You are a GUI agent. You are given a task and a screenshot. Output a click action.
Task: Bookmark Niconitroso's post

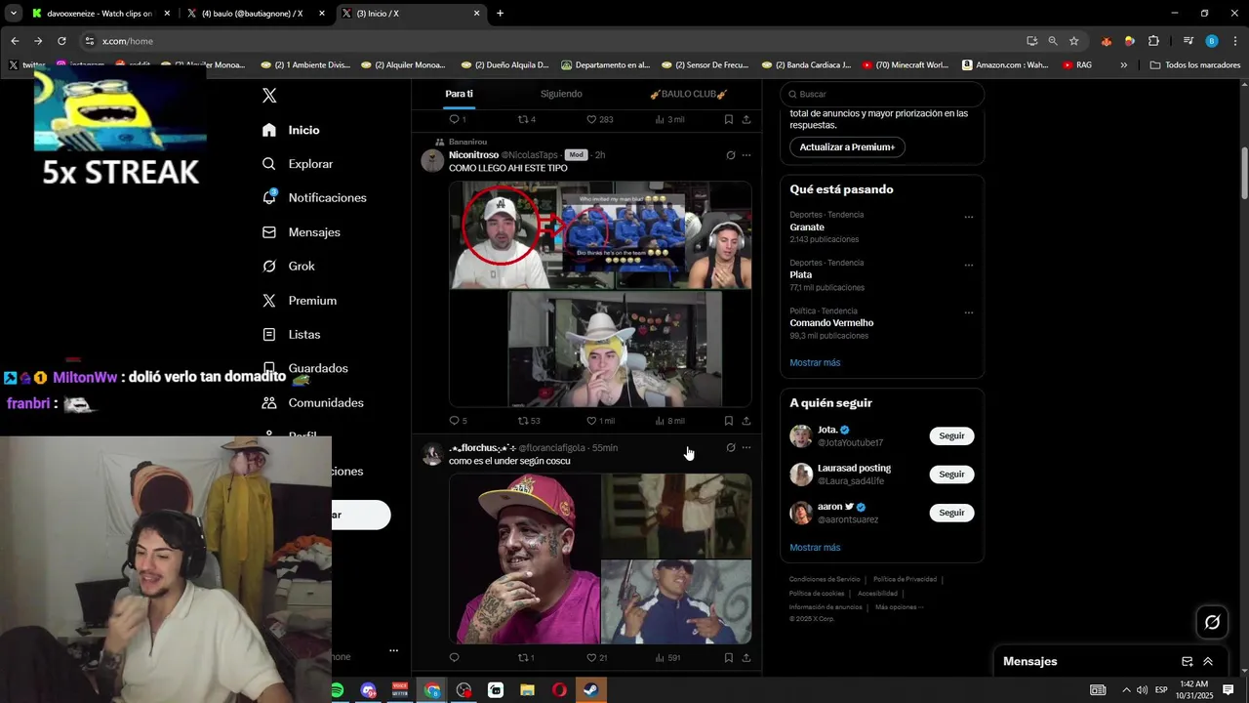point(729,421)
